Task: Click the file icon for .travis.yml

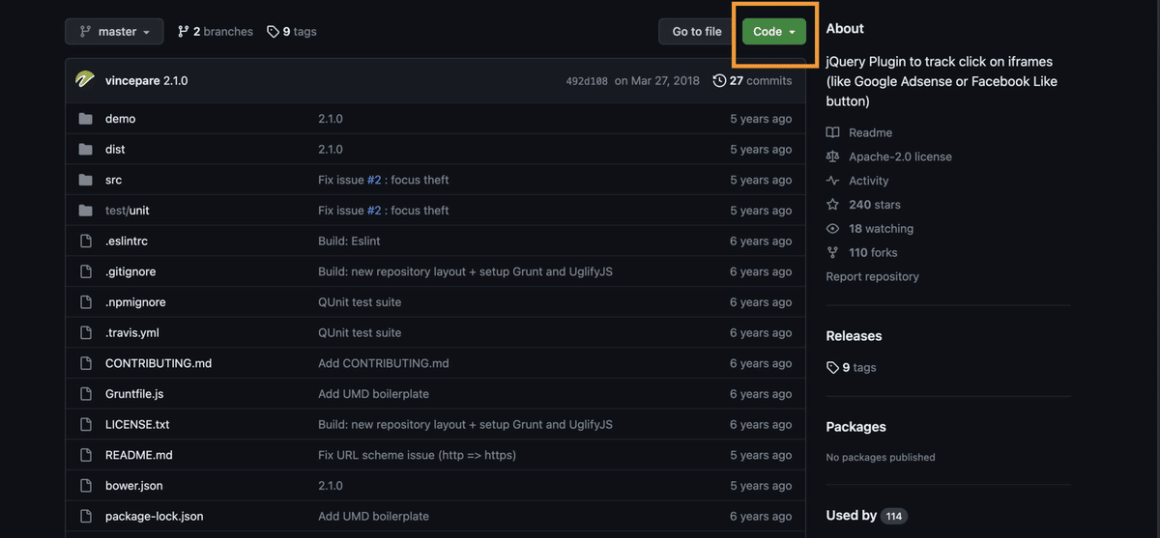Action: point(85,333)
